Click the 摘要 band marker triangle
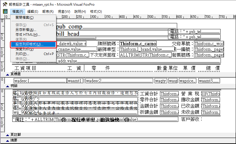236x144 pixels. coord(7,141)
